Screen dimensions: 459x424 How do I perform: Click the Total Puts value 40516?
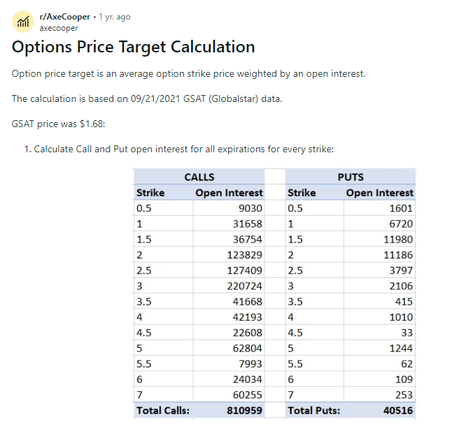coord(396,411)
